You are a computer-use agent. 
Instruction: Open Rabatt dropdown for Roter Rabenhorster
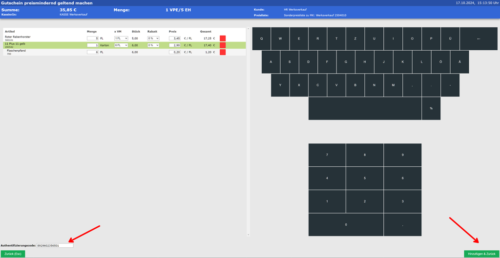click(153, 38)
